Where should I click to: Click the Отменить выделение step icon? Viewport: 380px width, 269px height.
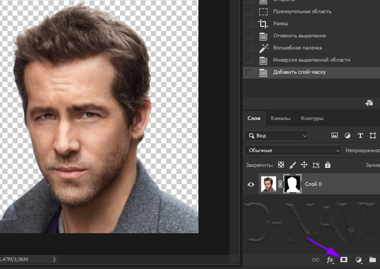(x=263, y=36)
